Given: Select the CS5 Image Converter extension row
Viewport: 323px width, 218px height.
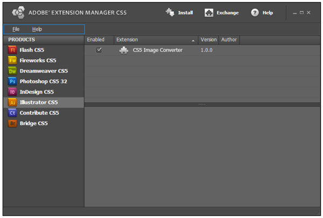Looking at the screenshot, I should (x=158, y=50).
